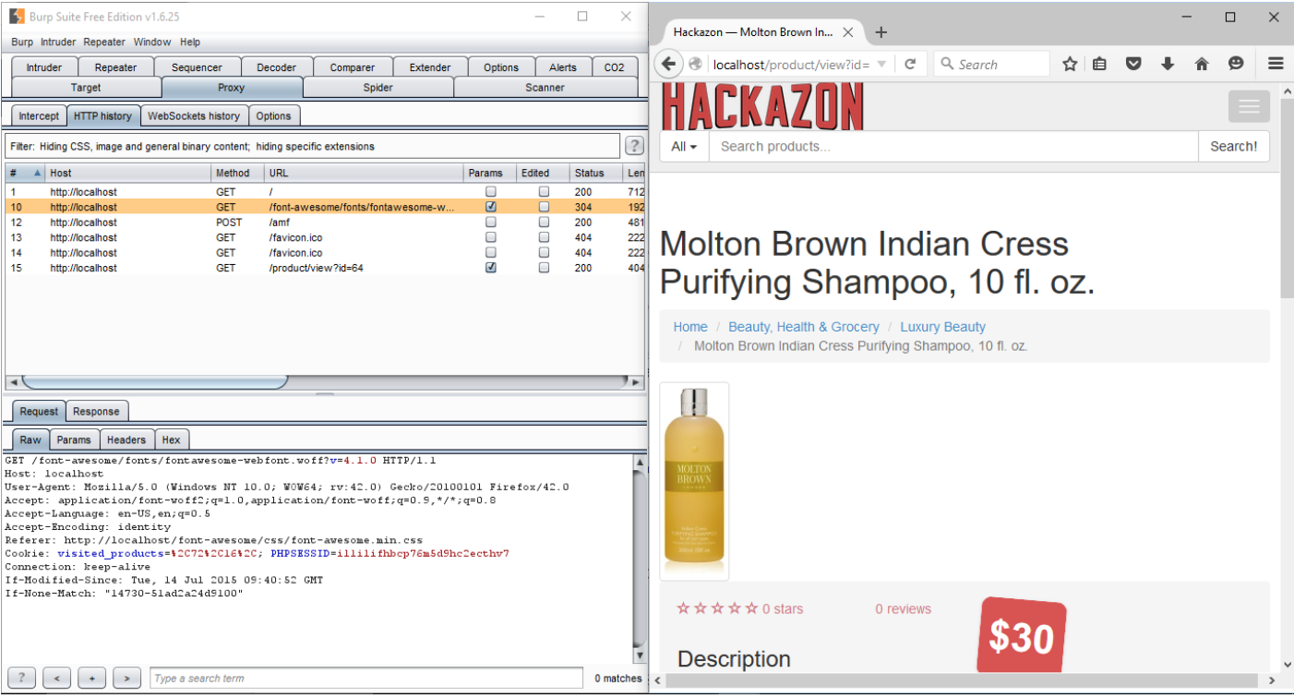Follow the Luxury Beauty breadcrumb link
This screenshot has height=698, width=1294.
click(942, 327)
